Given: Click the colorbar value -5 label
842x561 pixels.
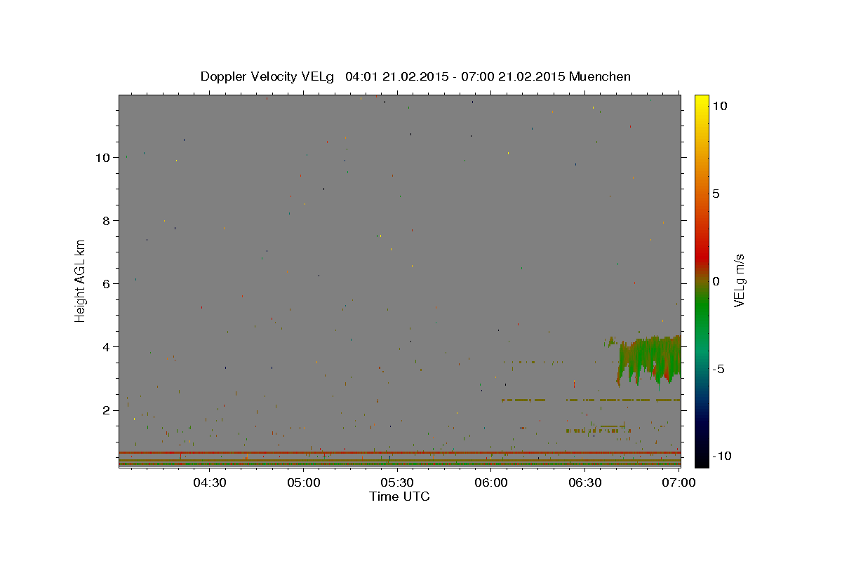Looking at the screenshot, I should tap(718, 369).
